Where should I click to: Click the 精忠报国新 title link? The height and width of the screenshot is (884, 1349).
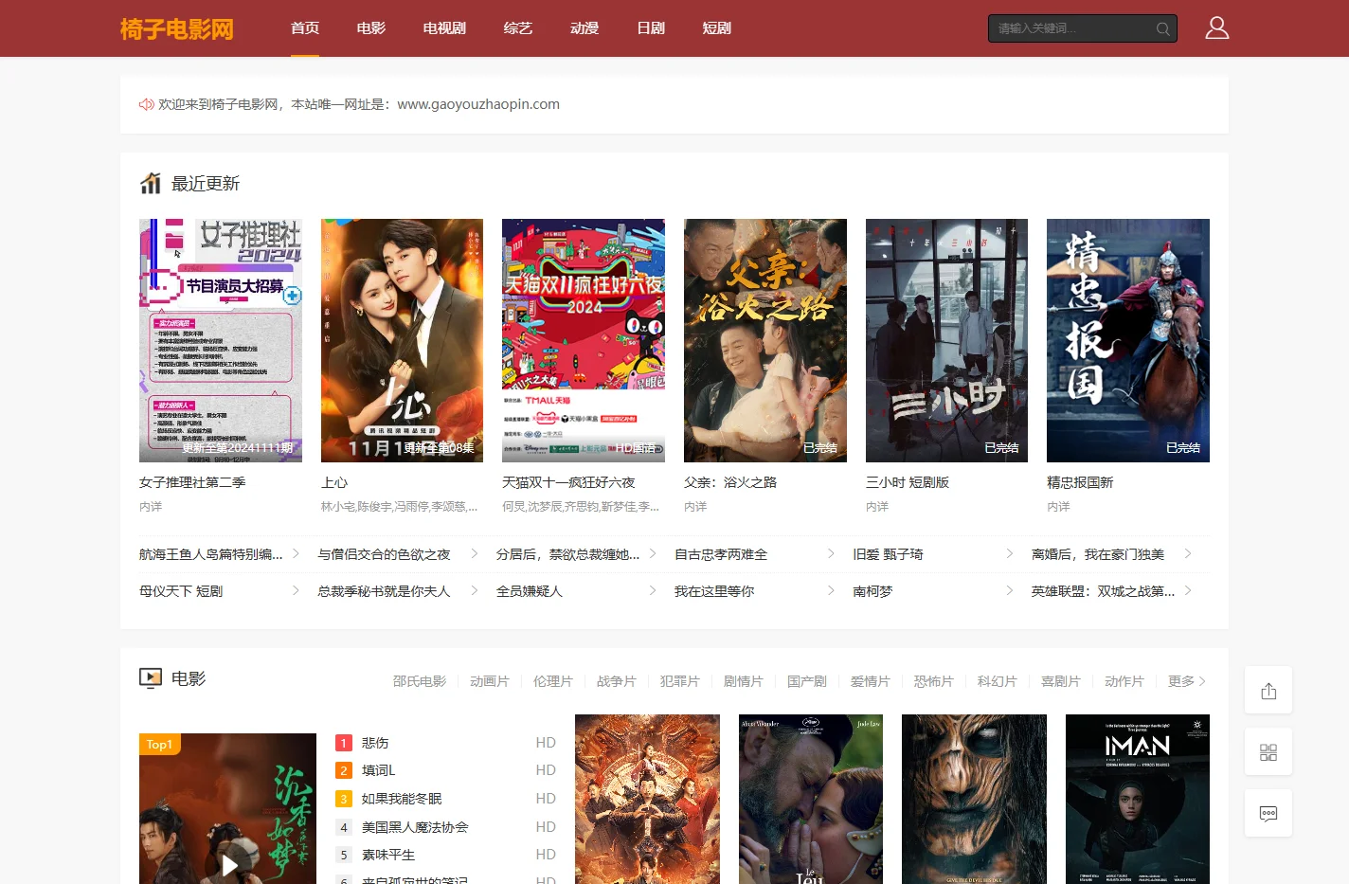click(x=1080, y=482)
